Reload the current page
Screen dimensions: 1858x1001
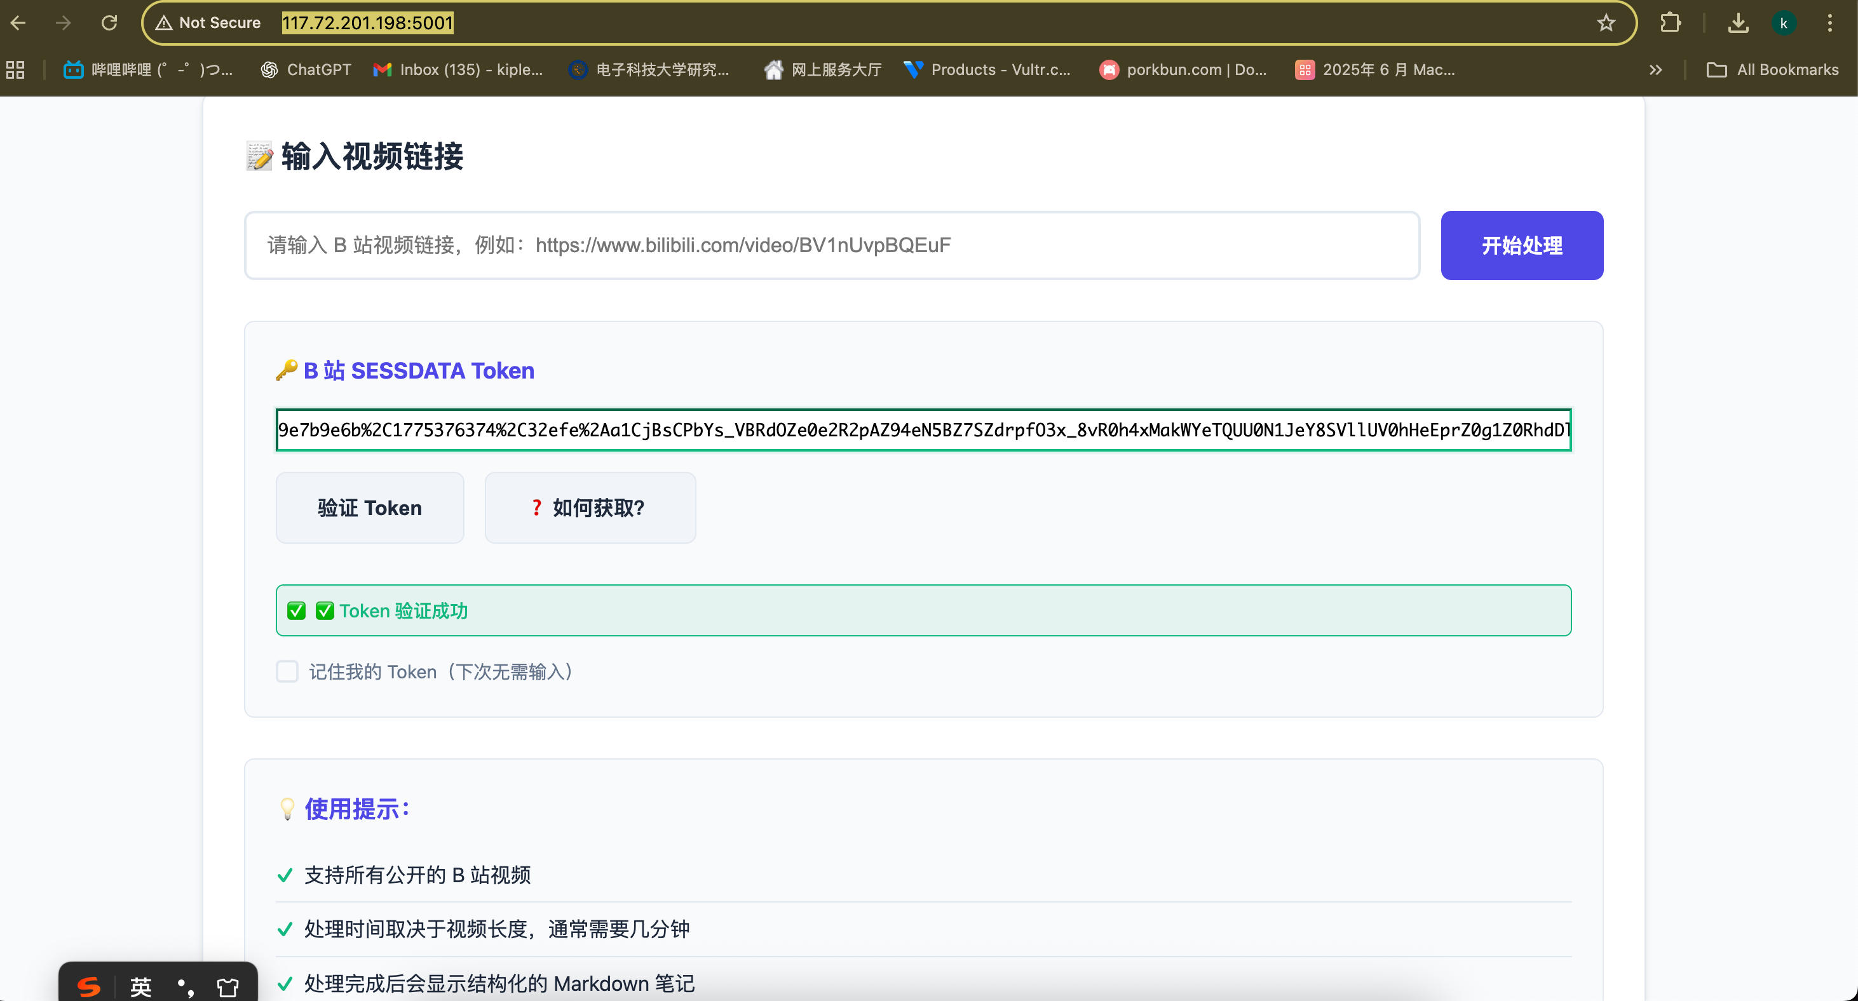(x=109, y=23)
